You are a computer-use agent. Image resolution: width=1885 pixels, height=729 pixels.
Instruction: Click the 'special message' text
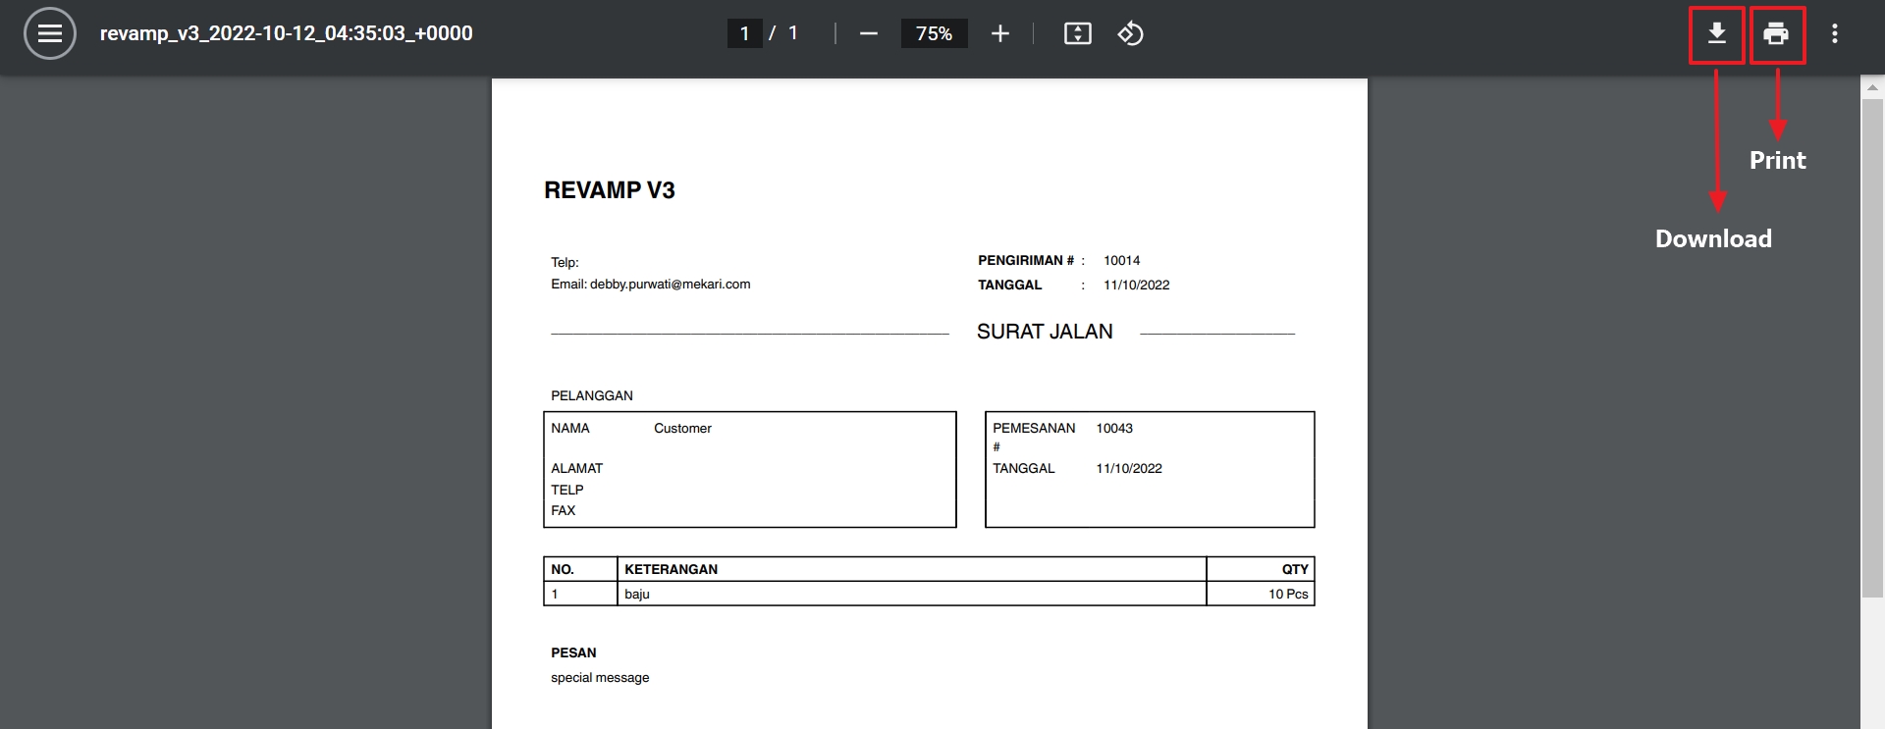600,678
